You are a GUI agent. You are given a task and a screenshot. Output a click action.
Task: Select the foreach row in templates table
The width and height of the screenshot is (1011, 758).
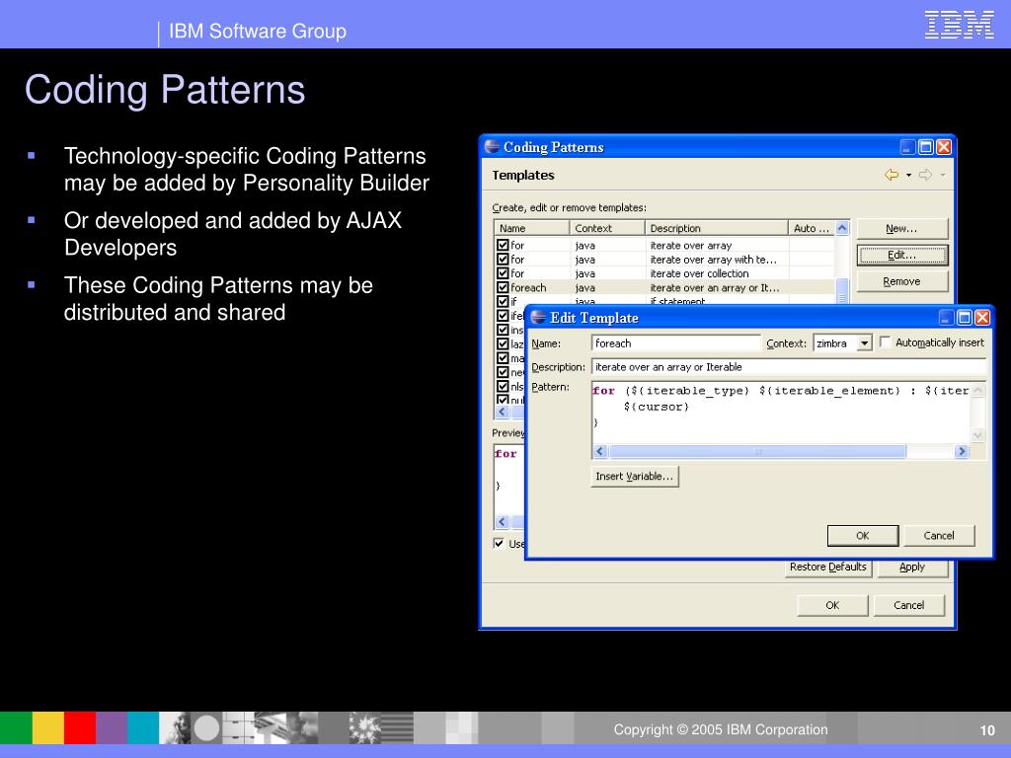pos(664,287)
